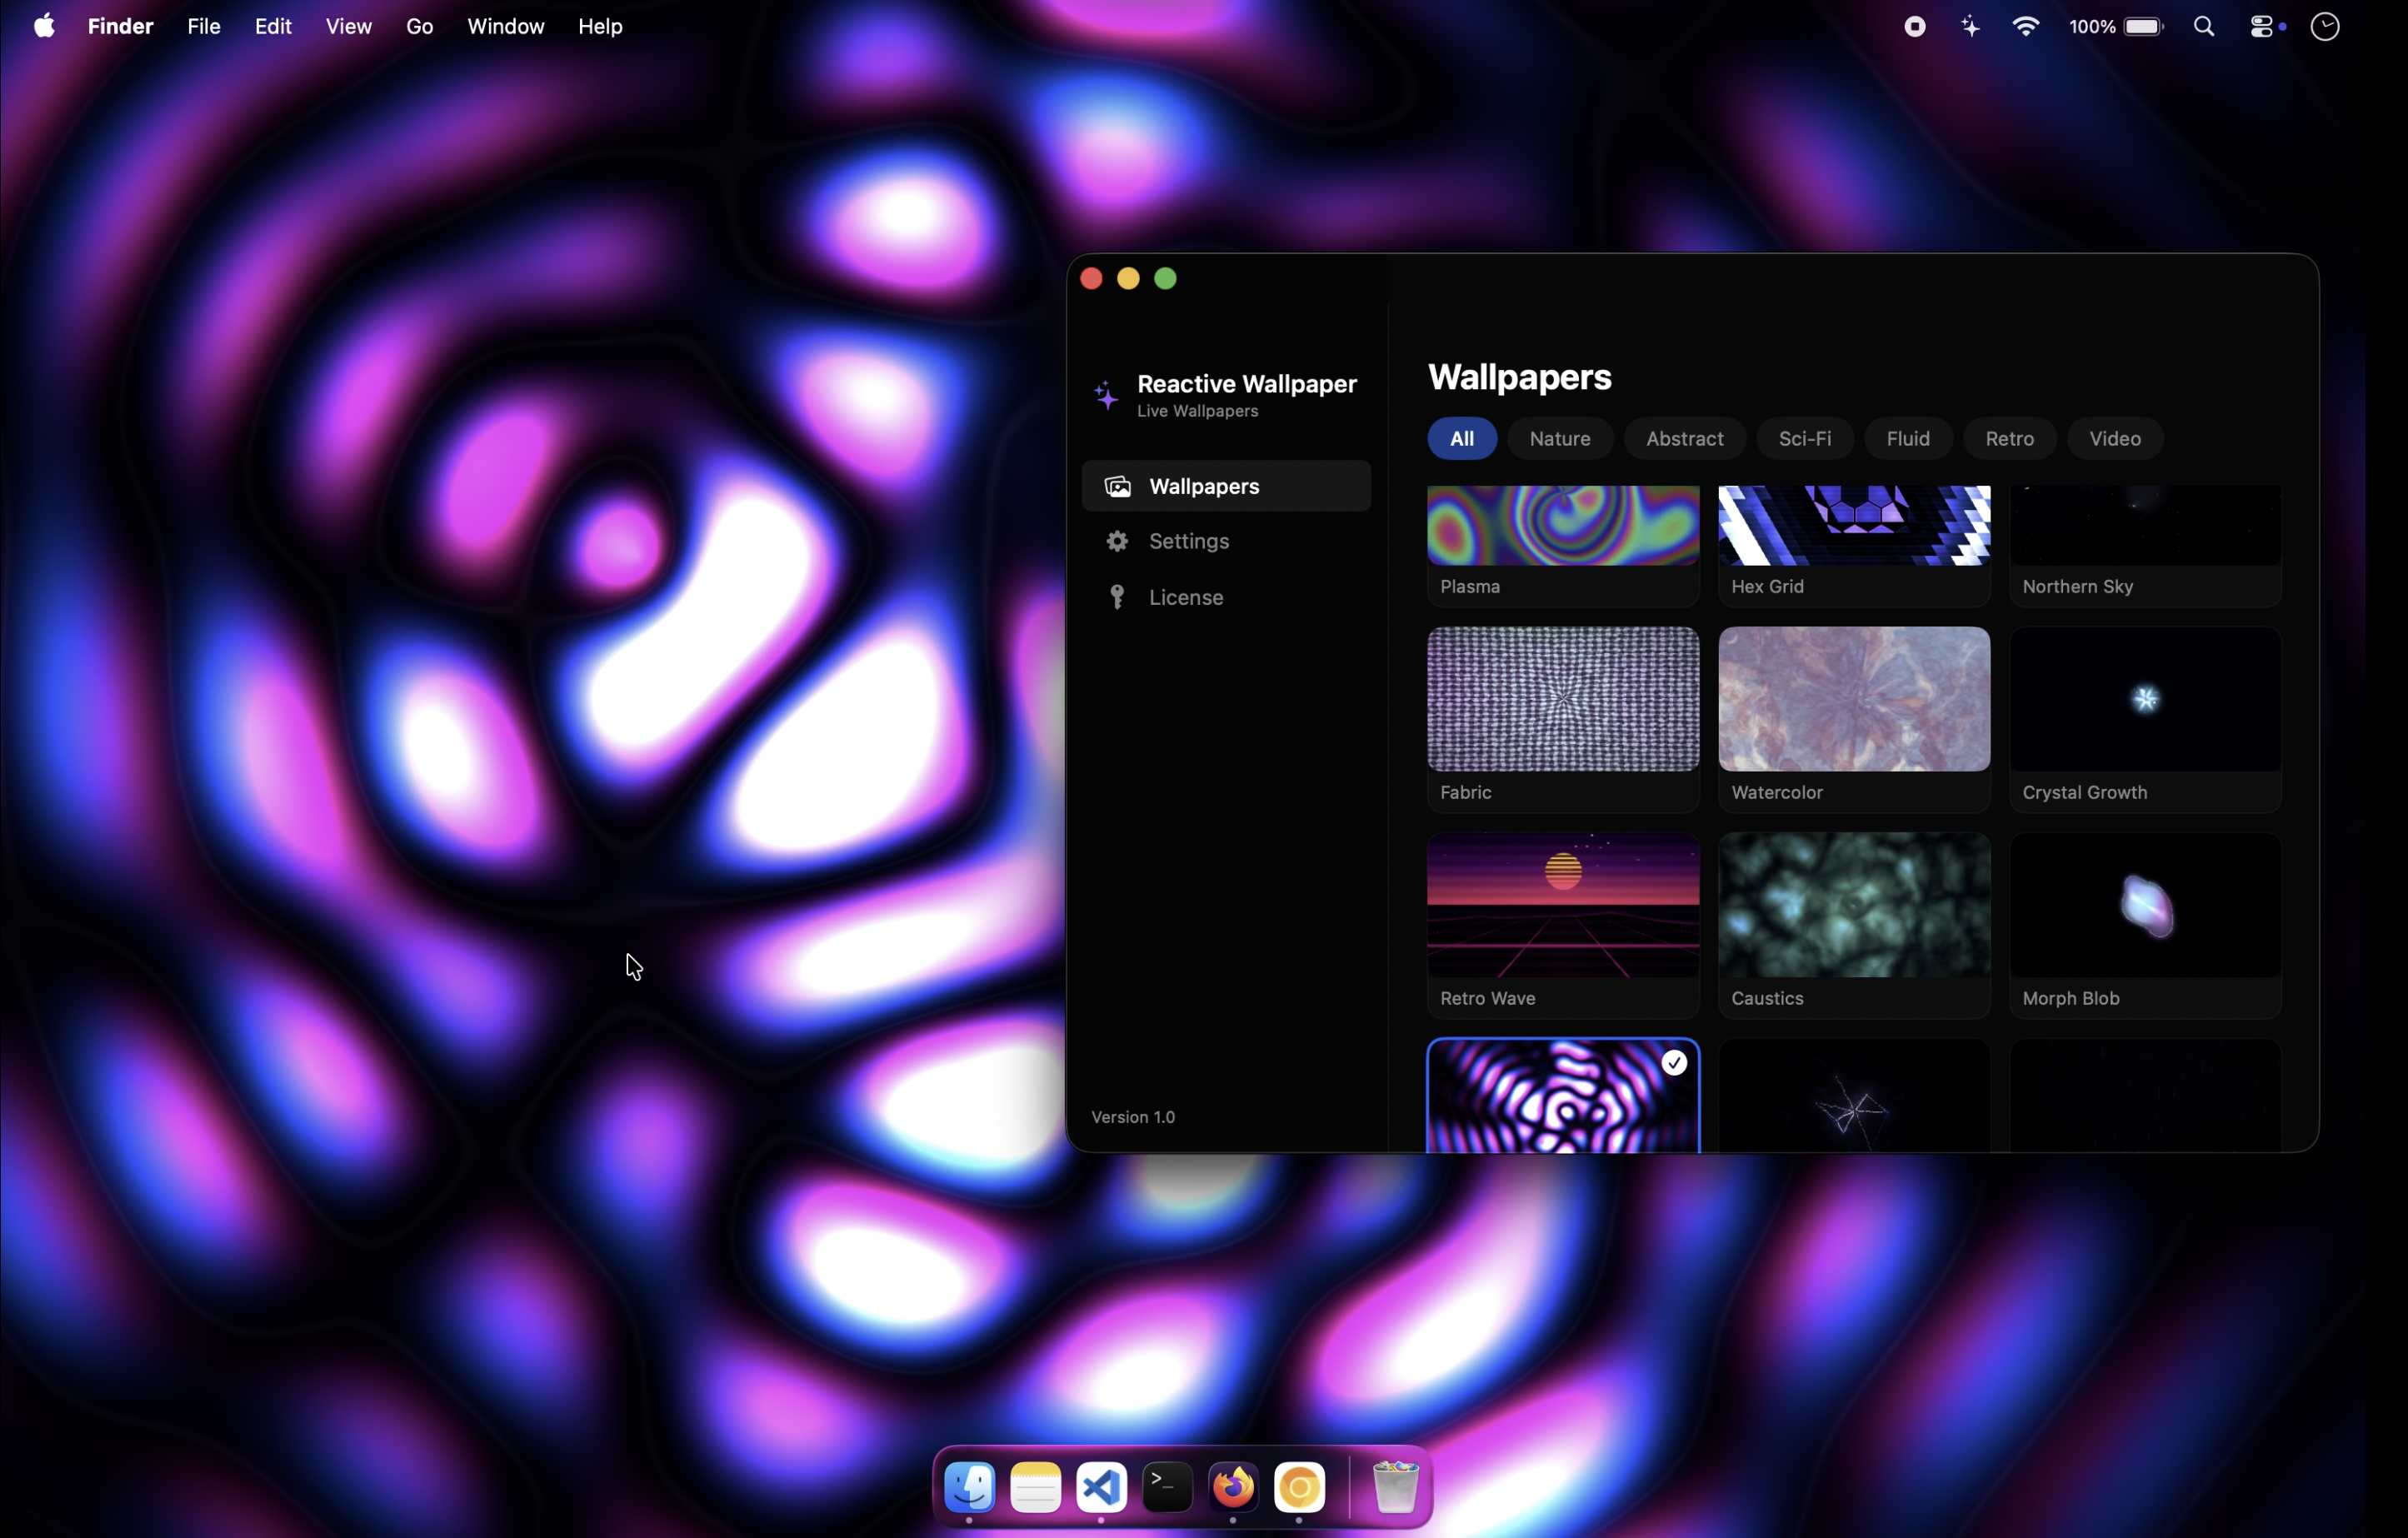Switch to the Video filter

(x=2114, y=438)
